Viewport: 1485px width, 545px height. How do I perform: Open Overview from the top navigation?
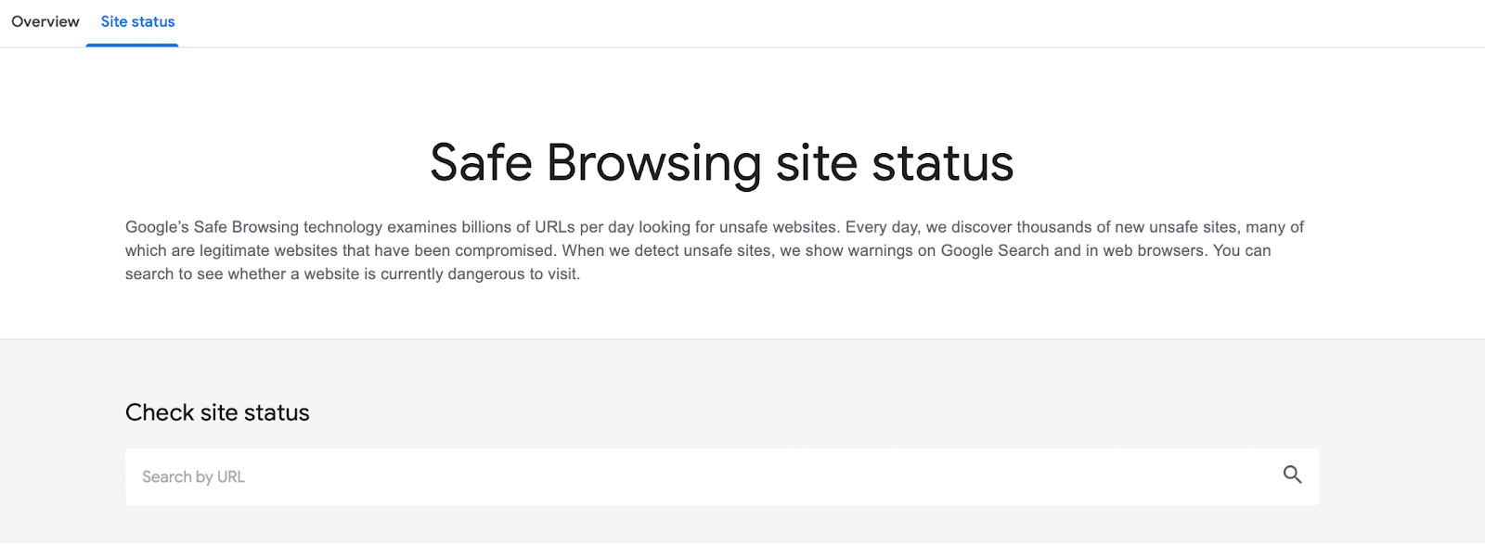tap(45, 21)
